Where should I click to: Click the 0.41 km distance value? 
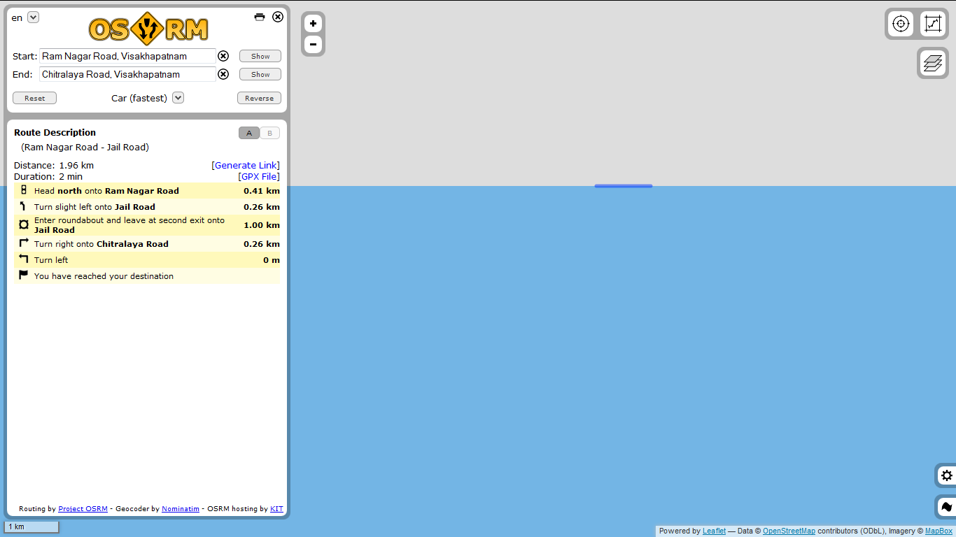(x=262, y=190)
